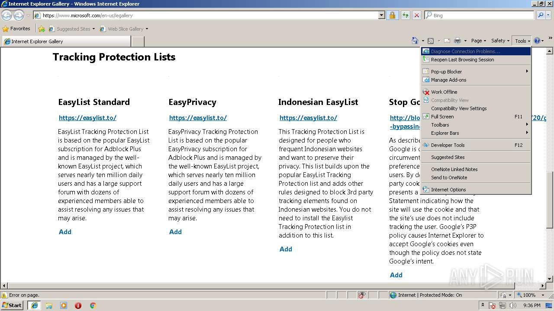
Task: Click the Home icon in command bar
Action: click(x=415, y=41)
